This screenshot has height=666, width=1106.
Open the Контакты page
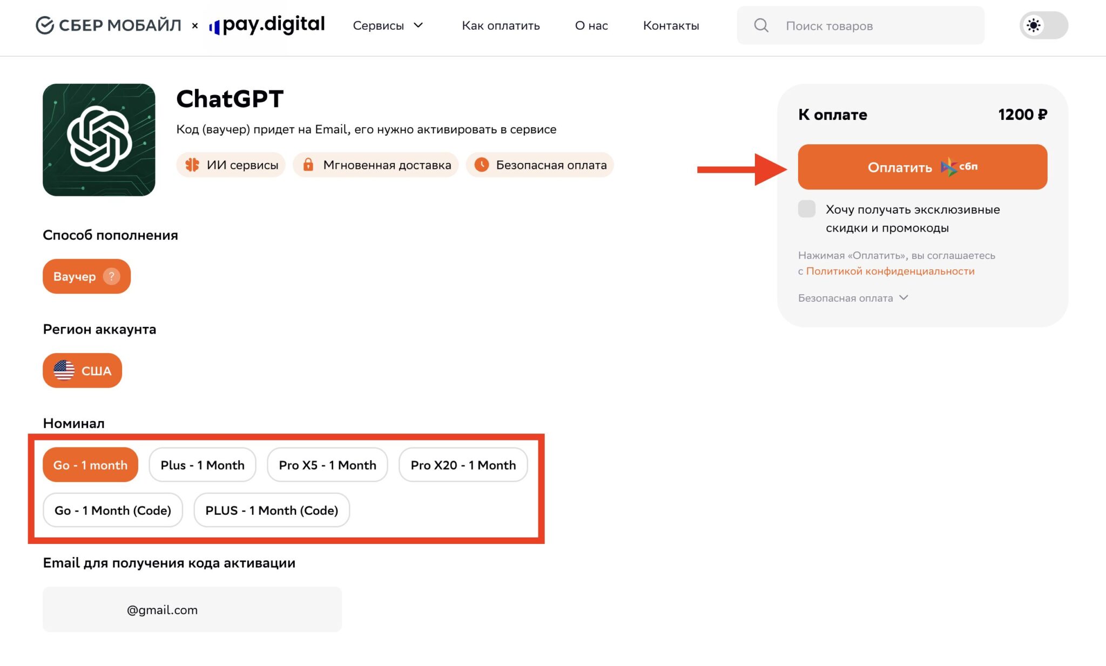point(671,25)
